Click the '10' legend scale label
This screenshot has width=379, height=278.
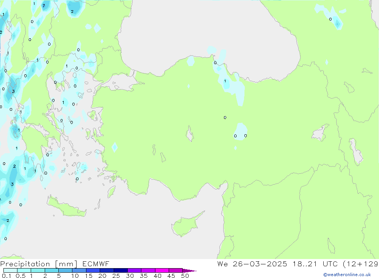click(75, 276)
